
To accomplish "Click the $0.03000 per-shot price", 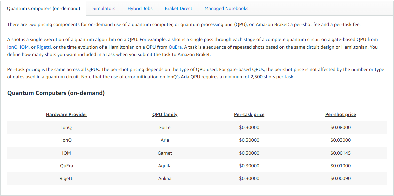I will [340, 140].
